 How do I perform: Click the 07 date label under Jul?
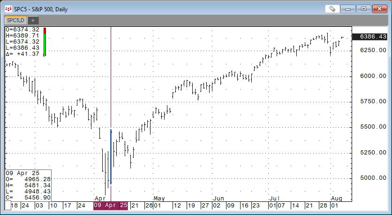point(281,206)
